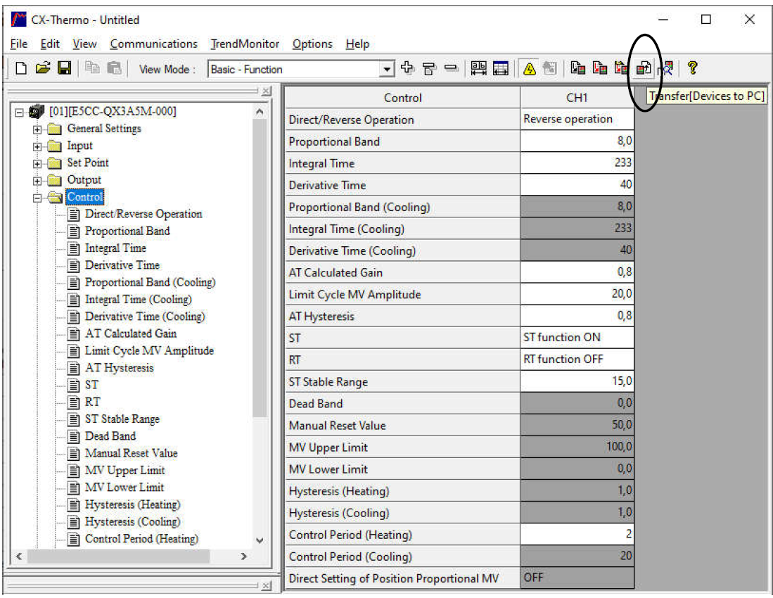Click the RT function OFF value cell
773x598 pixels.
pyautogui.click(x=577, y=360)
